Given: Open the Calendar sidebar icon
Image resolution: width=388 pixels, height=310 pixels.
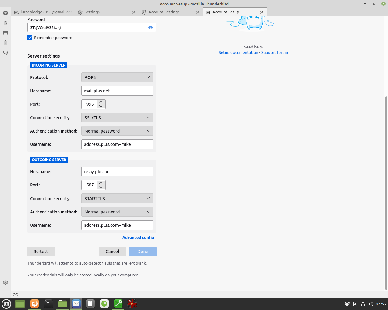Looking at the screenshot, I should click(x=5, y=33).
